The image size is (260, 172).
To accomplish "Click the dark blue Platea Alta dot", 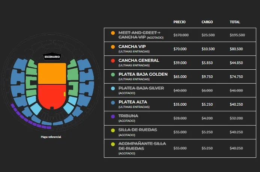I will click(113, 102).
